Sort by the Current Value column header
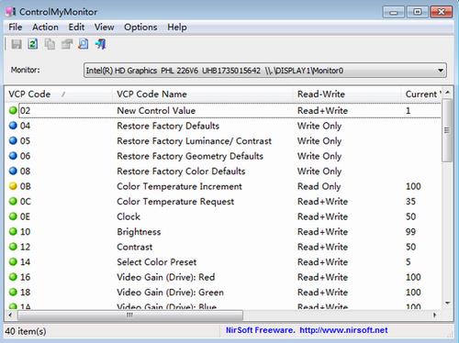Viewport: 459px width, 343px height. (421, 94)
